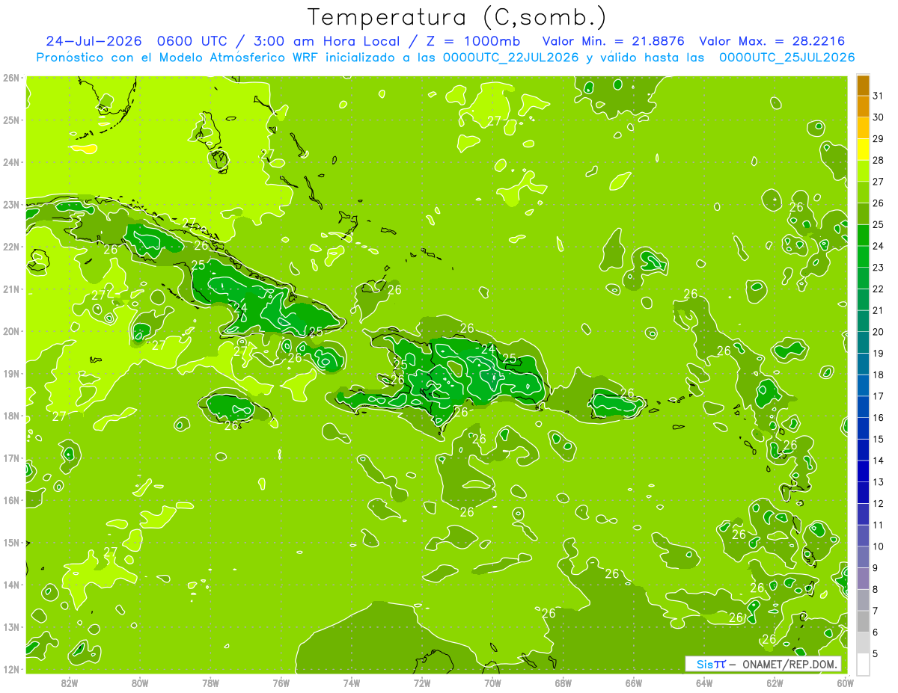Image resolution: width=898 pixels, height=693 pixels.
Task: Click the "0600 UTC" time text
Action: coord(191,41)
